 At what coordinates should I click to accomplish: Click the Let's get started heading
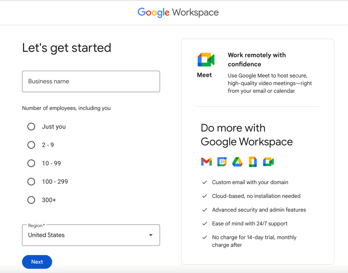click(66, 48)
